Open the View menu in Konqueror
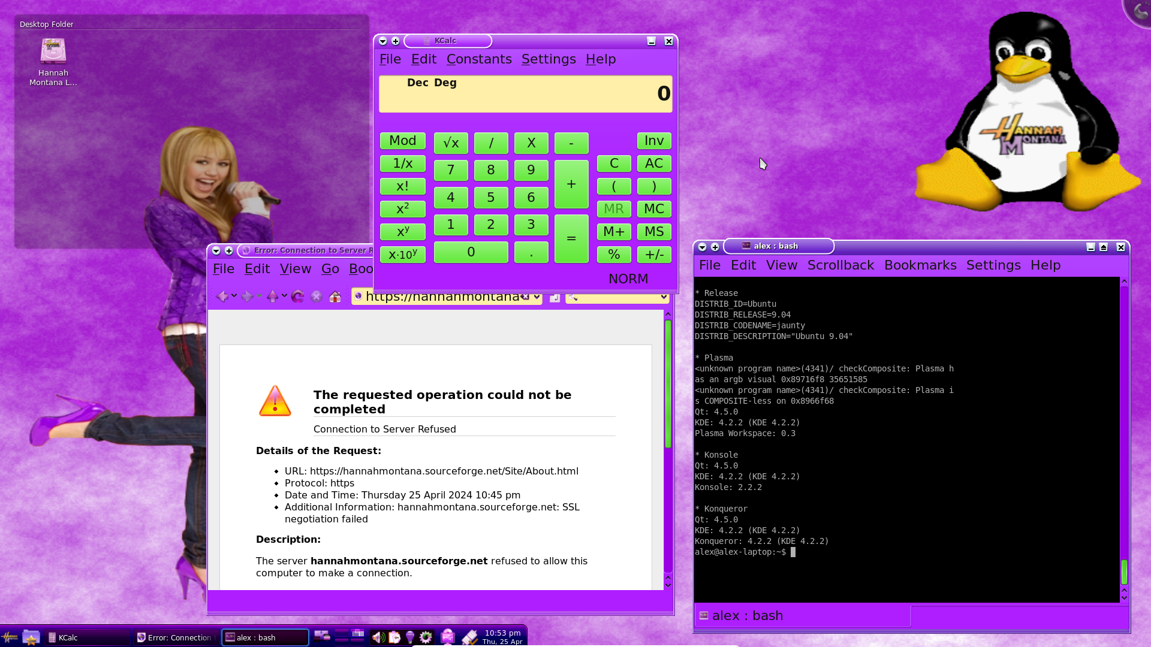Viewport: 1151px width, 647px height. tap(296, 269)
